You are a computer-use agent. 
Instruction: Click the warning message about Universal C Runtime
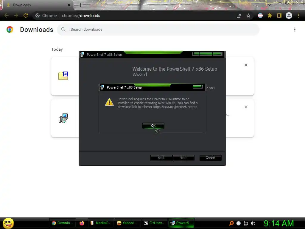point(158,103)
